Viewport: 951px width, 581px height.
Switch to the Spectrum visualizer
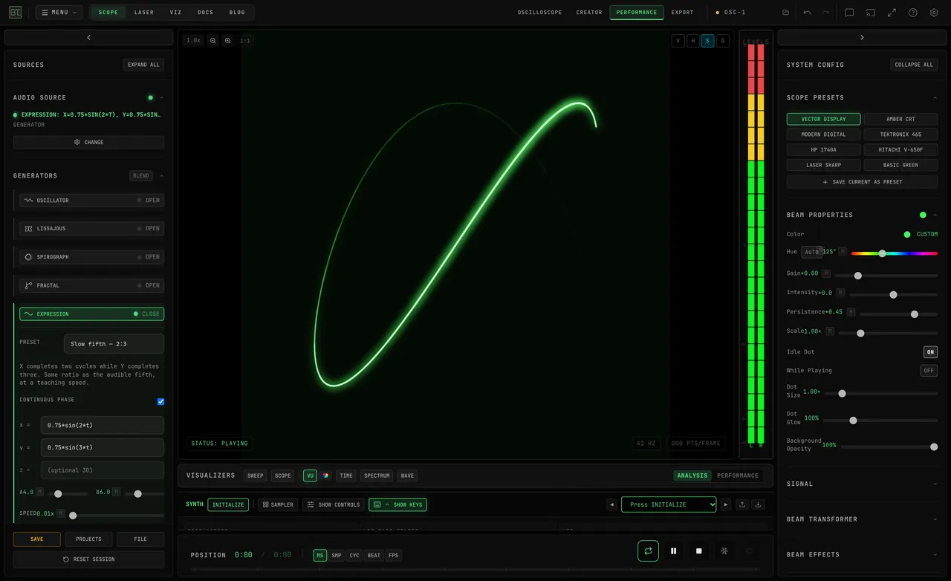point(377,475)
